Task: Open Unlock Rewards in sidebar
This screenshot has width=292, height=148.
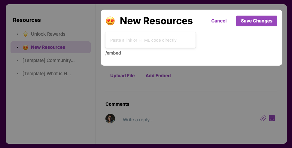Action: click(48, 34)
